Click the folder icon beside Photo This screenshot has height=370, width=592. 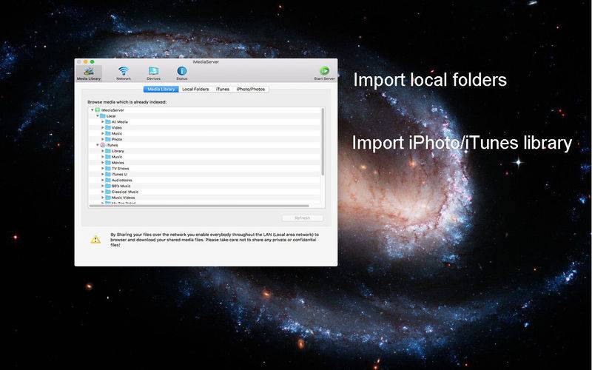click(108, 139)
